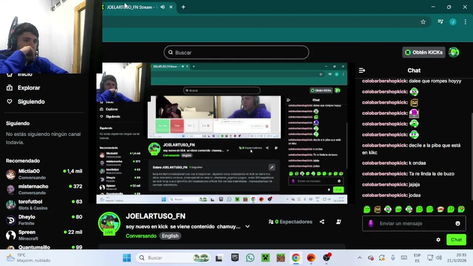Click the English language tag

coord(170,236)
